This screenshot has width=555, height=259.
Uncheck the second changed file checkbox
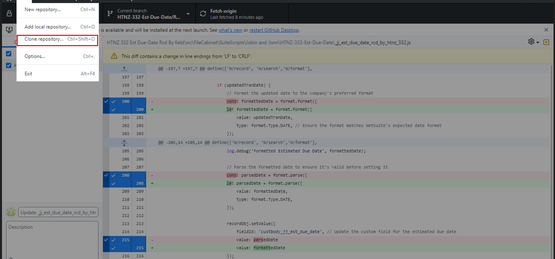point(8,65)
